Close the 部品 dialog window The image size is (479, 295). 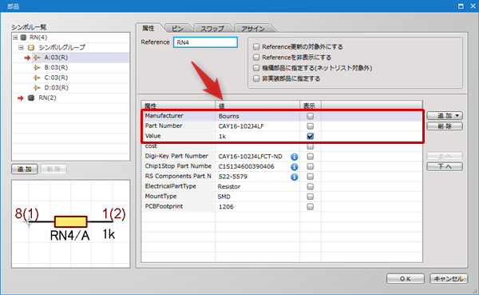click(473, 6)
